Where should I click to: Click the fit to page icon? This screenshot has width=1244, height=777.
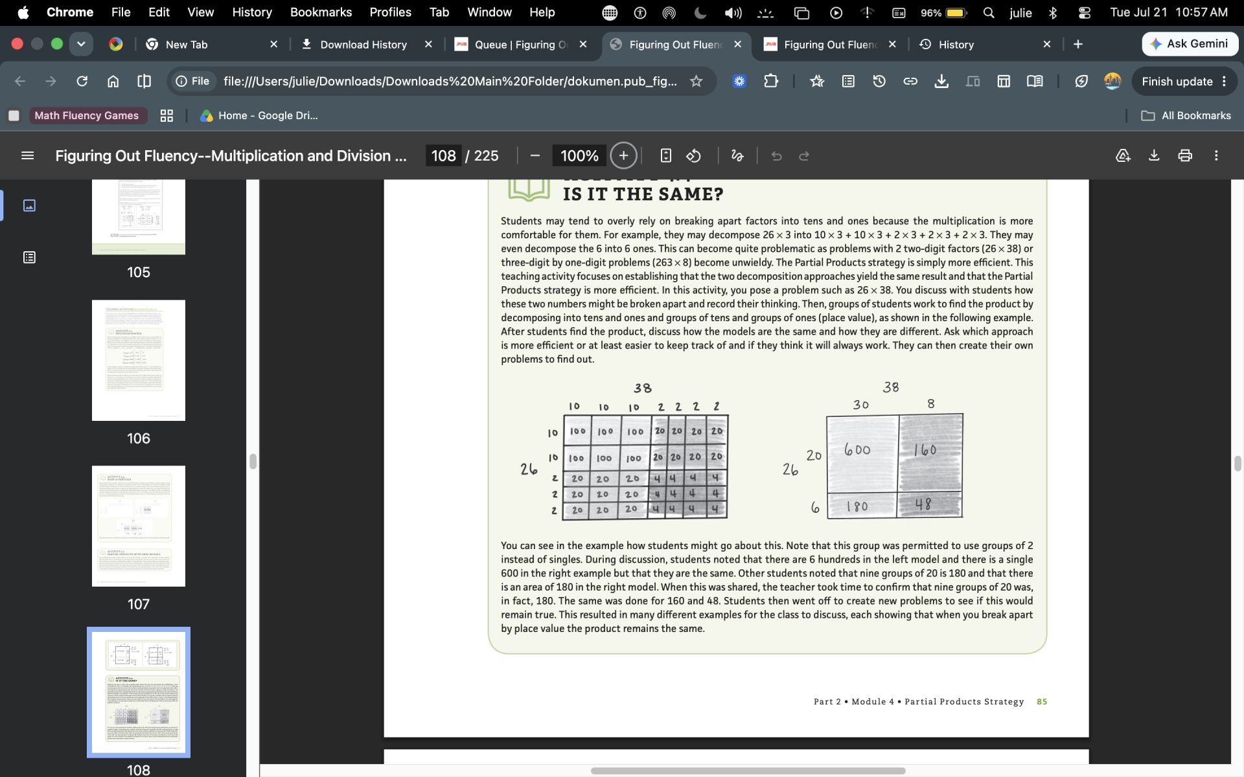point(665,155)
